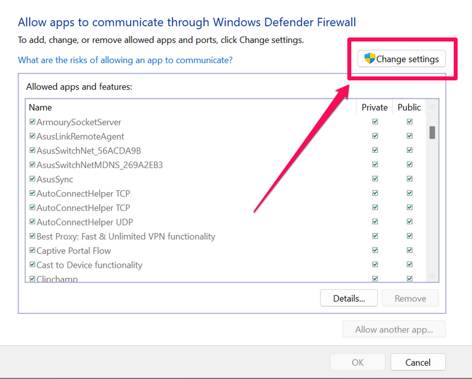This screenshot has width=472, height=379.
Task: Sort by the Name column header
Action: 190,107
